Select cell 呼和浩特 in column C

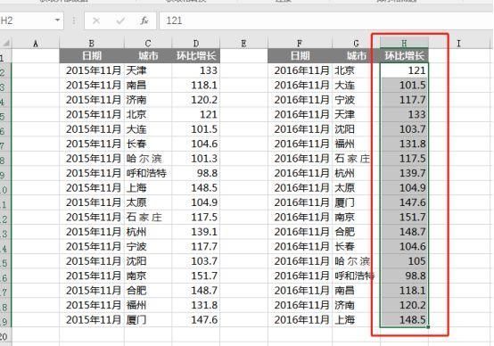[148, 173]
